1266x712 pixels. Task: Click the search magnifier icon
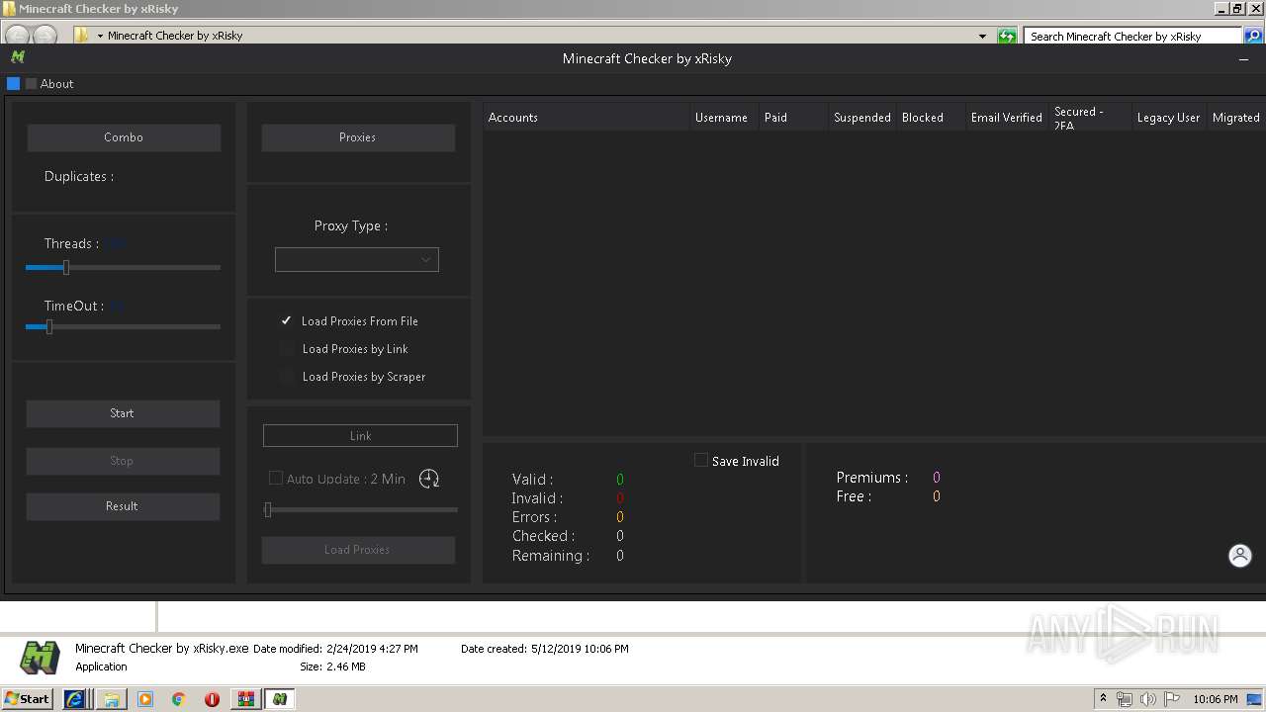click(1253, 37)
